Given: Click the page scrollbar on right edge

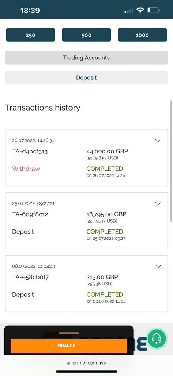Looking at the screenshot, I should click(171, 161).
